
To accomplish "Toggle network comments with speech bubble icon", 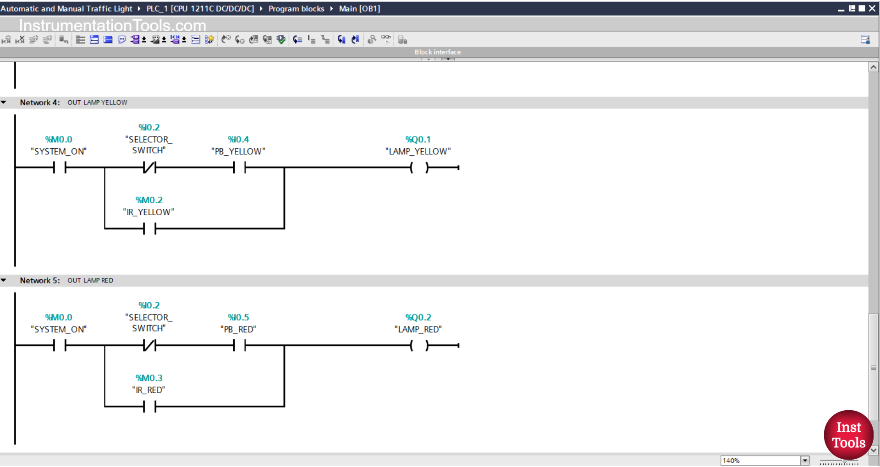I will [121, 39].
